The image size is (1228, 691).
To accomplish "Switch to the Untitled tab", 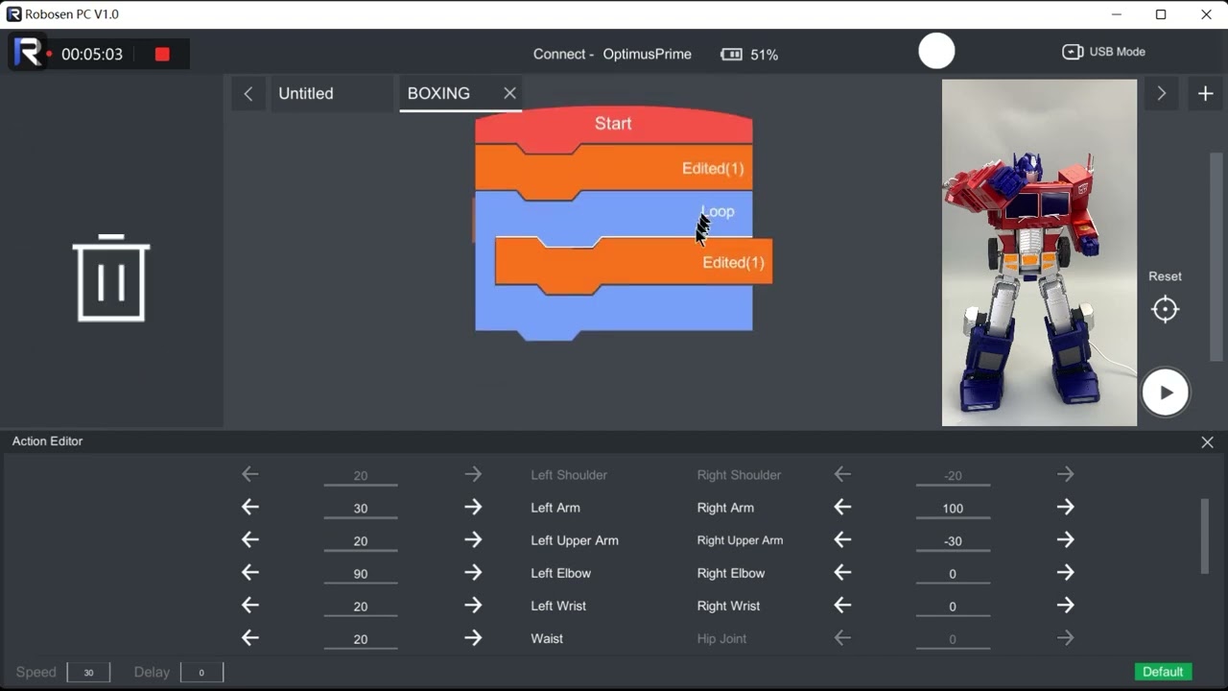I will [x=331, y=93].
